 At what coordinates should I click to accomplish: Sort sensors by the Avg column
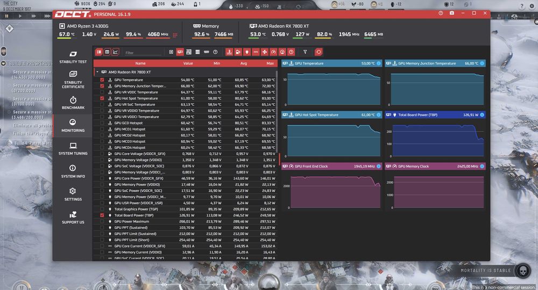tap(244, 63)
